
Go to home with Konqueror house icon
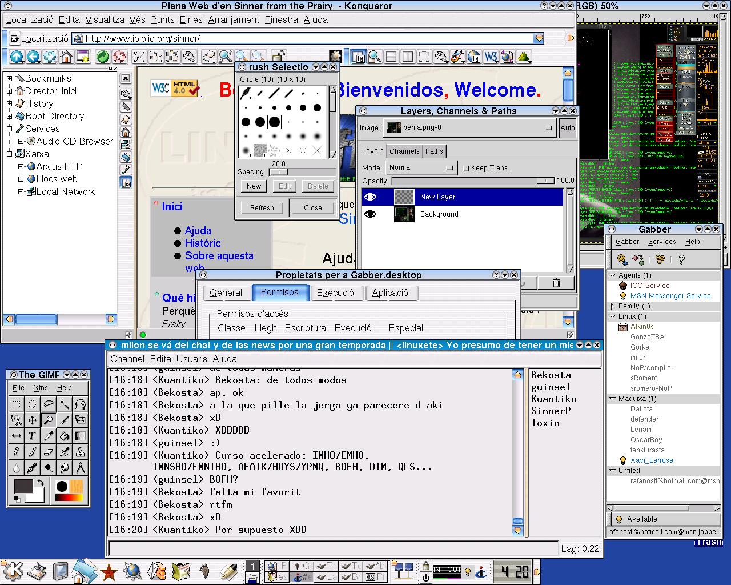66,57
